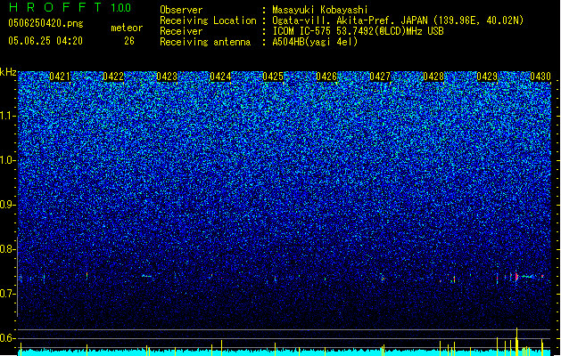561x356 pixels.
Task: Click the 0.7 kHz axis label
Action: [8, 294]
